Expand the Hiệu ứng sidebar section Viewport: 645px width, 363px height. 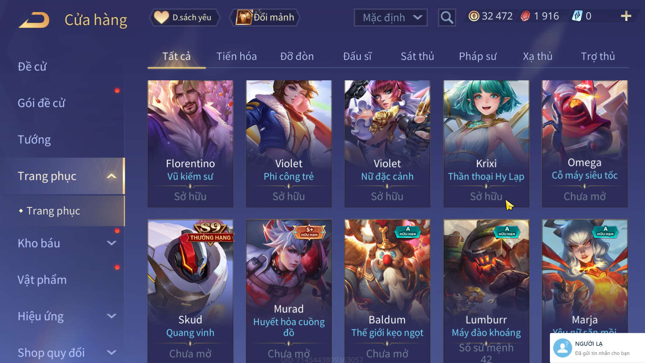tap(112, 316)
